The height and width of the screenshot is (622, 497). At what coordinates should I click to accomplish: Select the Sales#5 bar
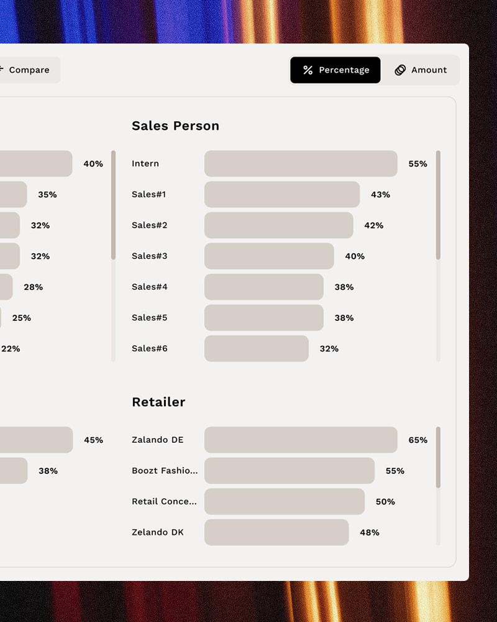click(263, 318)
